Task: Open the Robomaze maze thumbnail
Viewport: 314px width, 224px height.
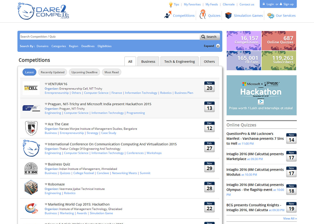Action: pos(31,188)
